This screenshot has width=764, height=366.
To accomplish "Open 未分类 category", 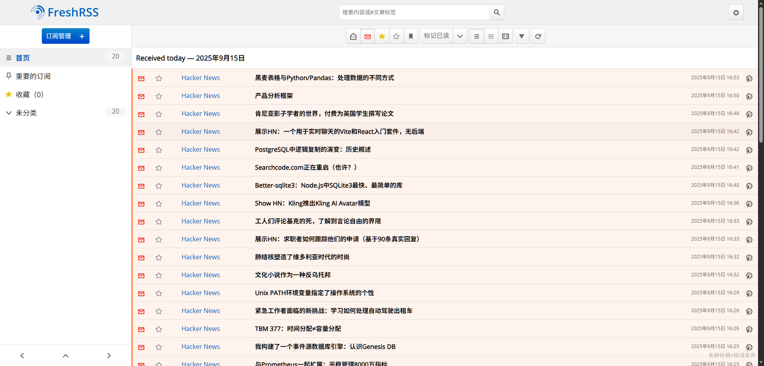I will click(x=26, y=113).
